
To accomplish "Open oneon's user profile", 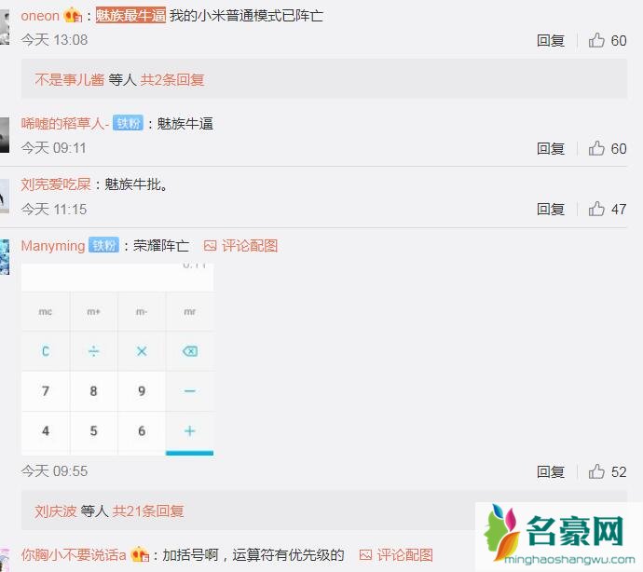I will tap(40, 16).
